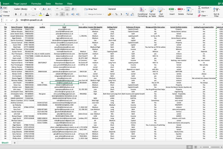Screen dimensions: 223x149
Task: Click the Insert cells icon
Action: click(x=171, y=9)
